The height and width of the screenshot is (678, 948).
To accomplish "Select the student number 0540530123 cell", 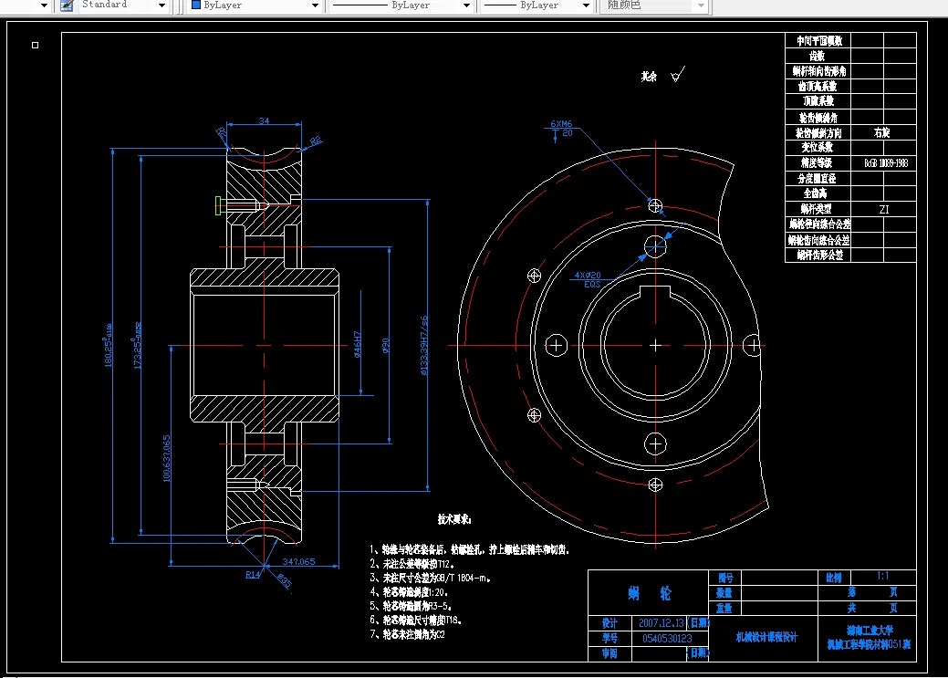I will [x=667, y=639].
